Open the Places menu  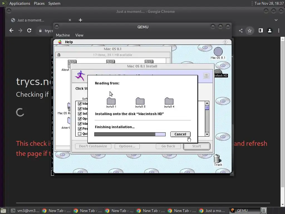[39, 3]
